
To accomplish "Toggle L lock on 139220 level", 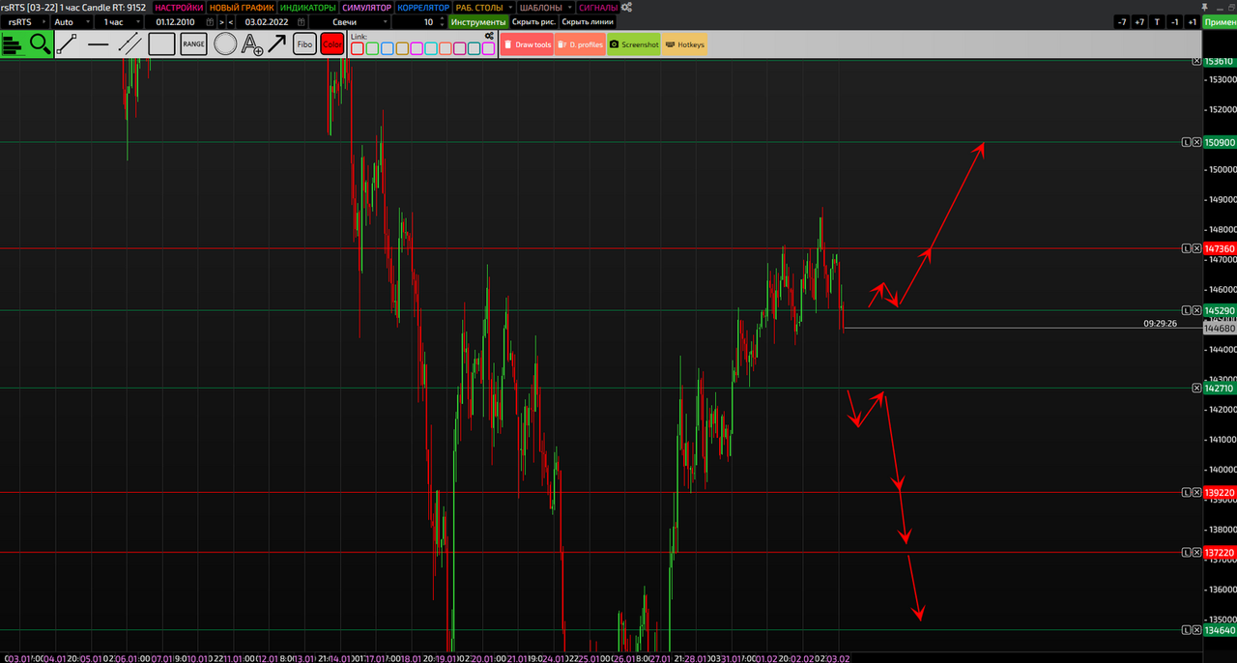I will (1186, 492).
